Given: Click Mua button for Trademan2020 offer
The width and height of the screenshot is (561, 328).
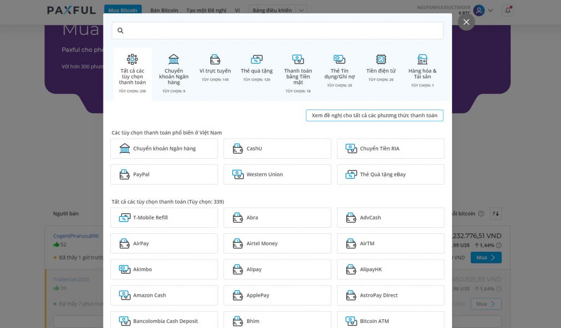Looking at the screenshot, I should pos(486,304).
